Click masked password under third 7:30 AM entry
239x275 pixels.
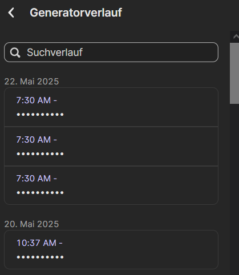tap(40, 193)
